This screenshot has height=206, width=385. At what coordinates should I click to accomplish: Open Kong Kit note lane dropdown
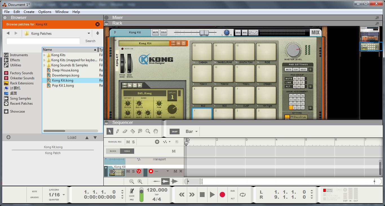click(x=168, y=171)
